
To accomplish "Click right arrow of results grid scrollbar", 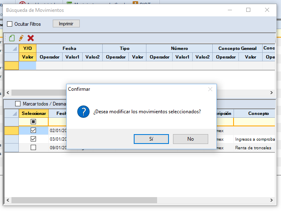I will [271, 200].
